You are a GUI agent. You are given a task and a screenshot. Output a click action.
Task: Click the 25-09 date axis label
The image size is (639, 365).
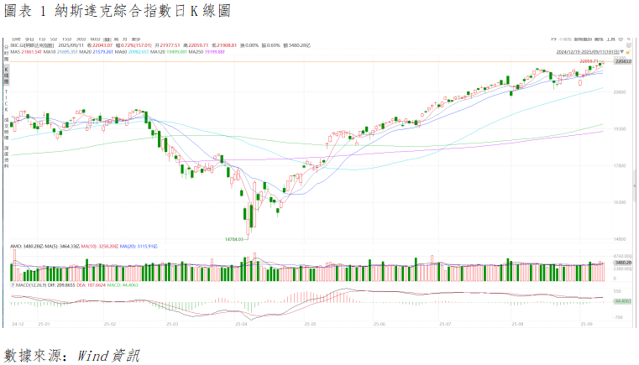point(586,324)
